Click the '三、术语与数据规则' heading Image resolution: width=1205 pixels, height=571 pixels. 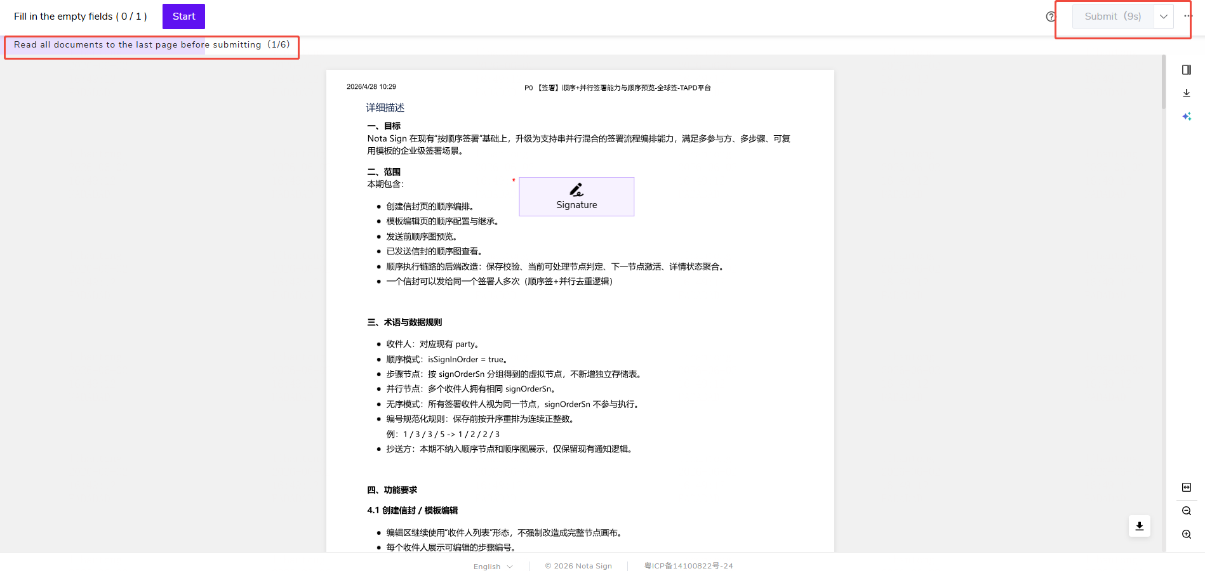[404, 322]
